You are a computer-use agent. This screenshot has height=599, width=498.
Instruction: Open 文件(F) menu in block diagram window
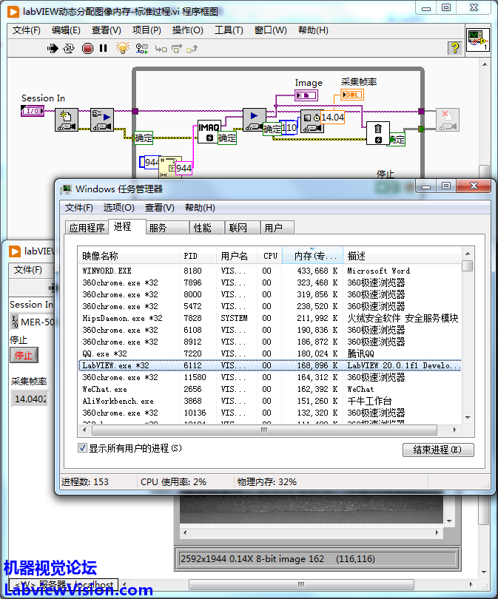pos(27,30)
